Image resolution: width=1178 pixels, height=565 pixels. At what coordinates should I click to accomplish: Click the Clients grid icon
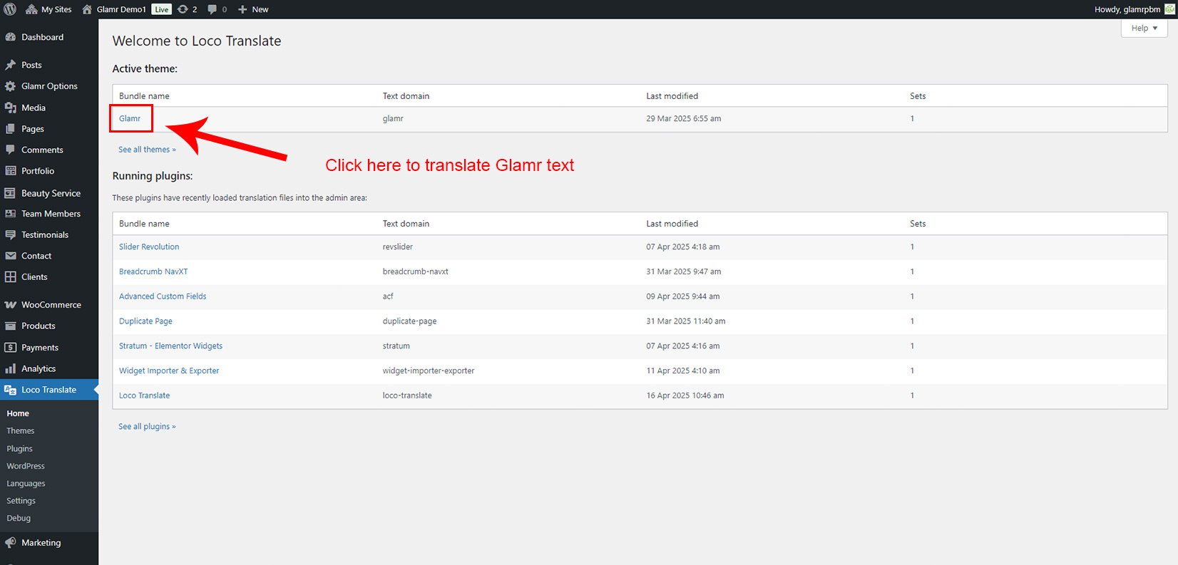(11, 276)
